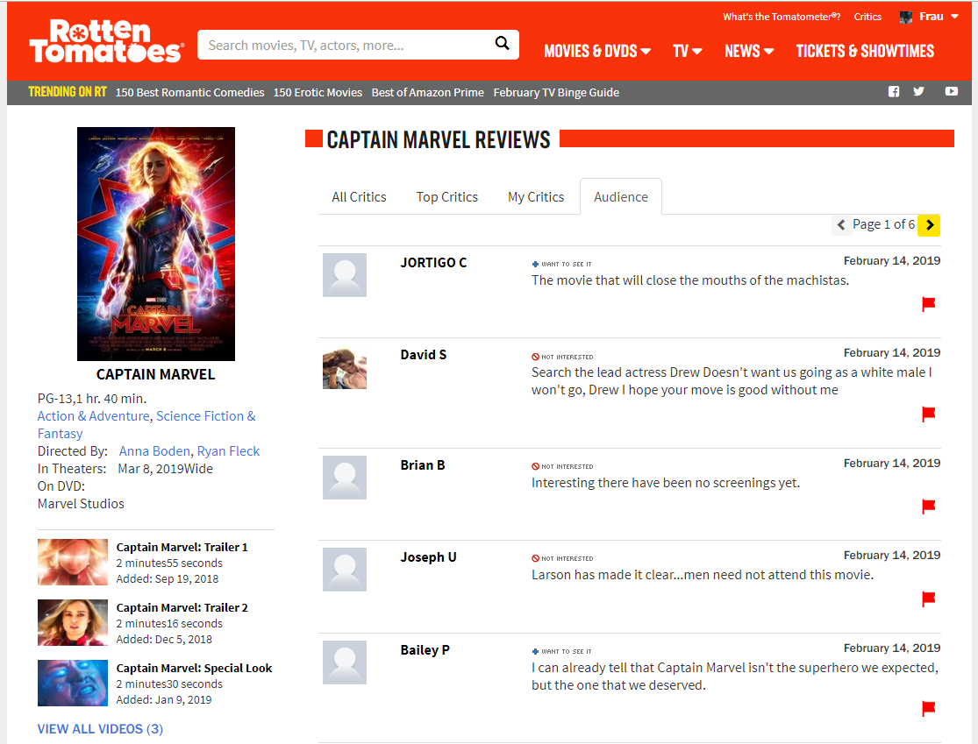Open Captain Marvel: Trailer 2 title
This screenshot has height=744, width=978.
coord(182,607)
